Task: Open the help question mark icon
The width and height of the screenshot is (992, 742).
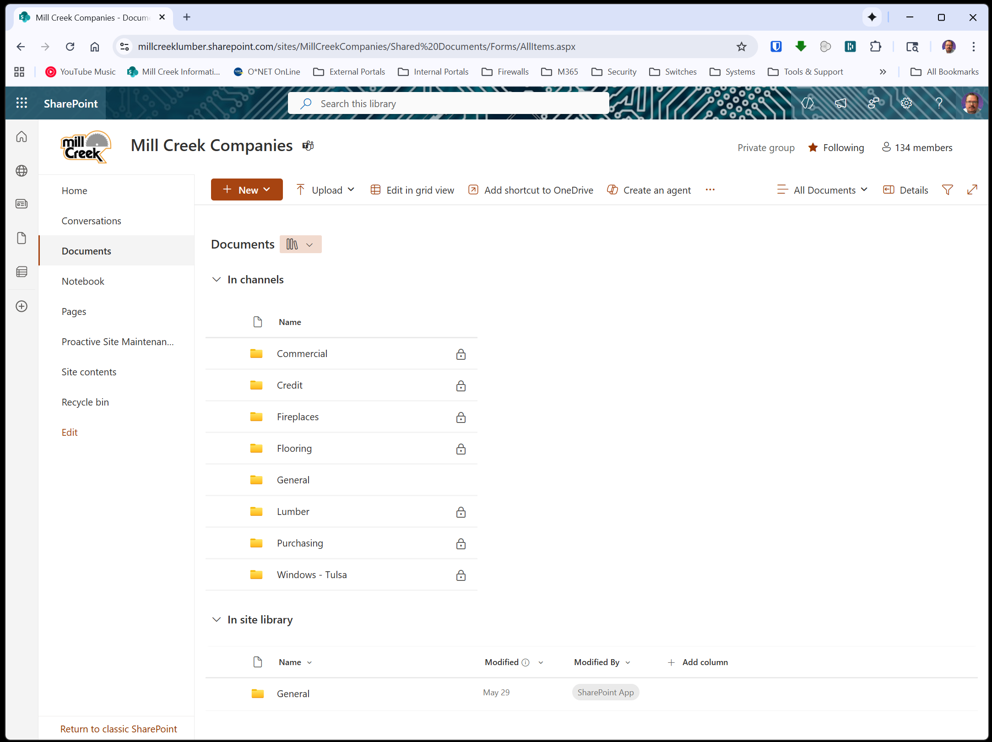Action: 939,103
